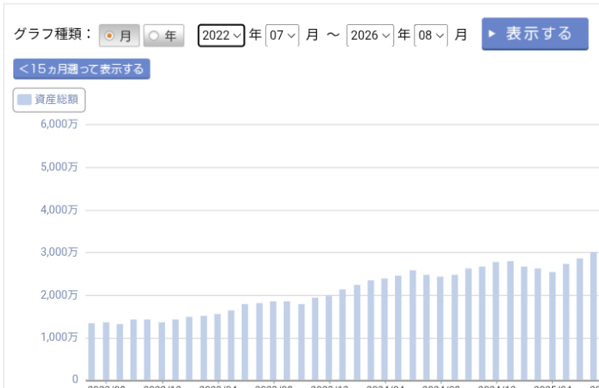Click the 5,000万 axis label
This screenshot has width=599, height=388.
pos(59,167)
